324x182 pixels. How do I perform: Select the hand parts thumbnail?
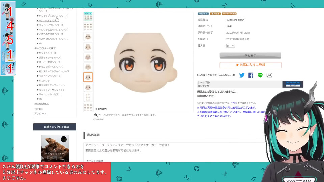[88, 97]
